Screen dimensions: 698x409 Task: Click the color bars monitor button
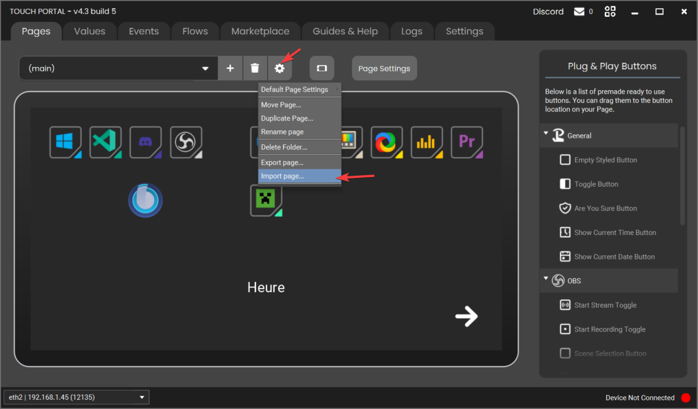point(352,143)
